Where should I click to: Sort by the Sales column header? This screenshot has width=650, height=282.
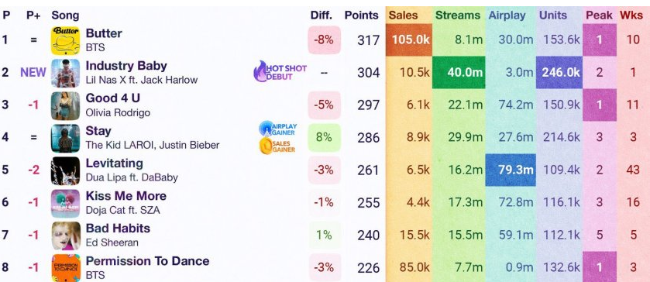pyautogui.click(x=404, y=15)
